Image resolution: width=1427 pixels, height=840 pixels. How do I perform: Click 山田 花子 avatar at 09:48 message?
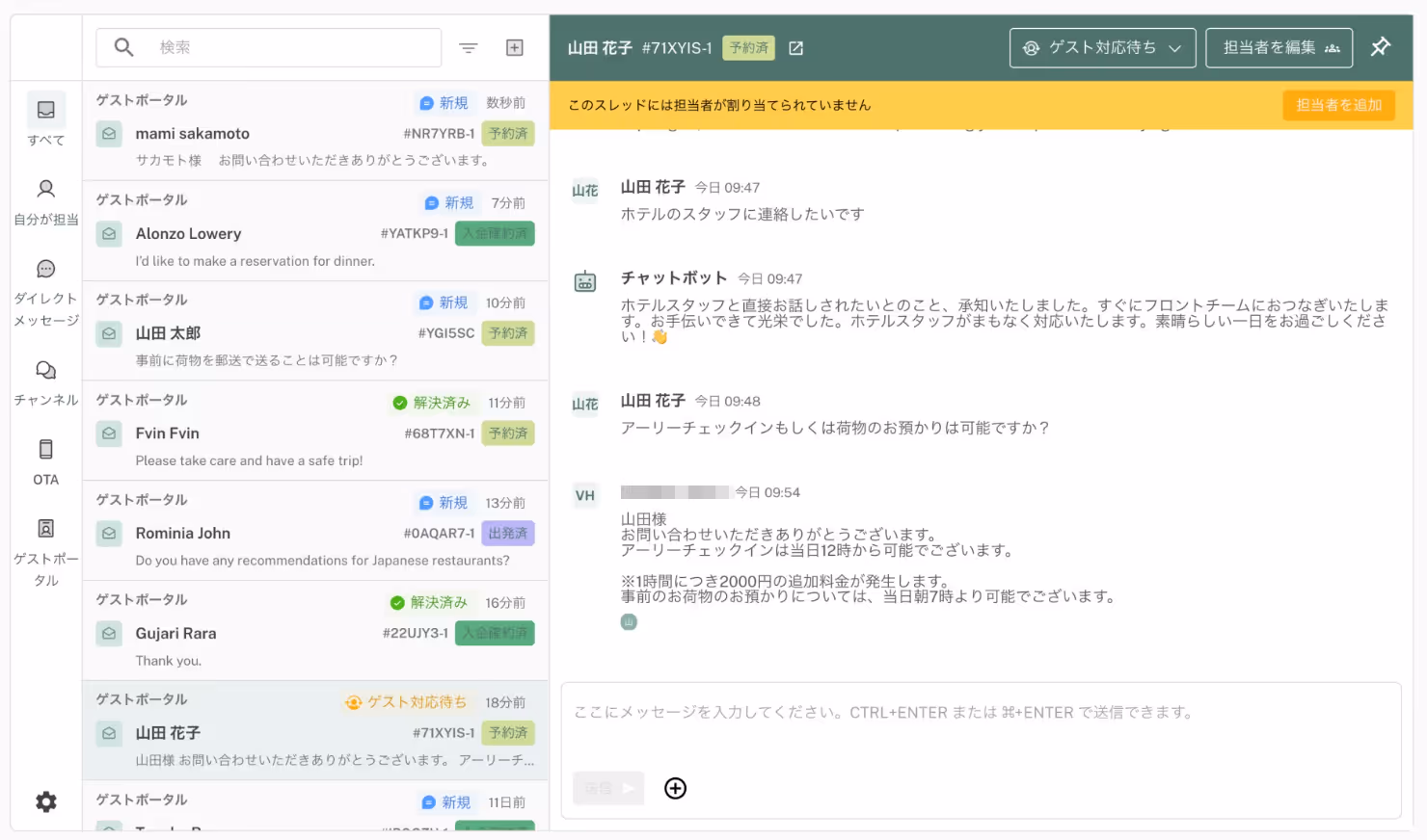tap(585, 405)
